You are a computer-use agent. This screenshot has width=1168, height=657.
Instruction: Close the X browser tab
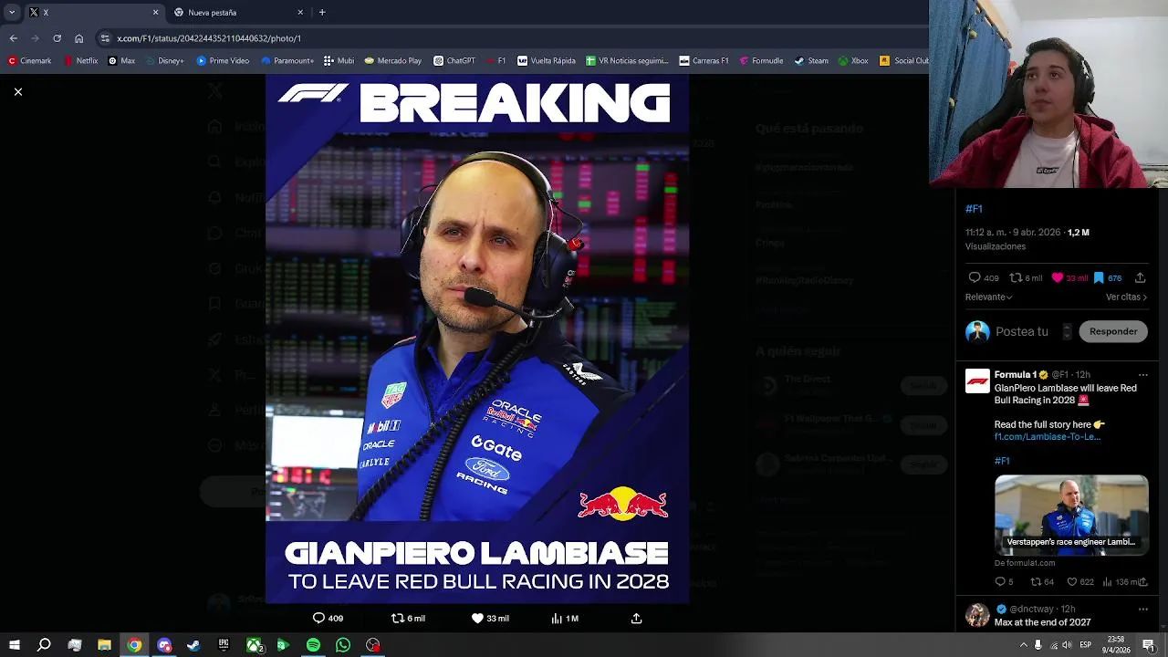click(155, 13)
